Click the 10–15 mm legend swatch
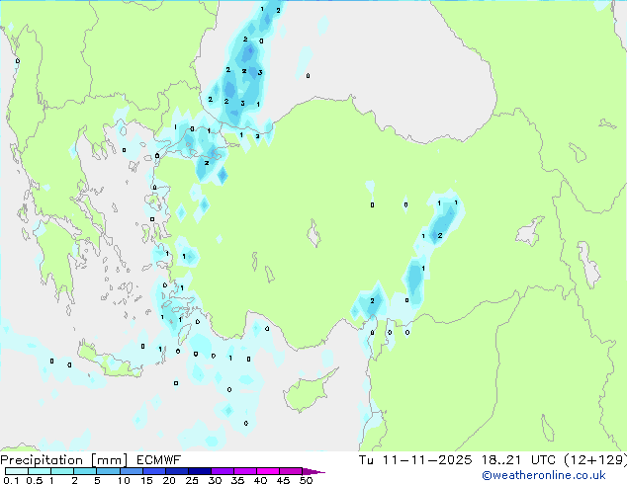Viewport: 627px width, 484px height. coord(131,471)
